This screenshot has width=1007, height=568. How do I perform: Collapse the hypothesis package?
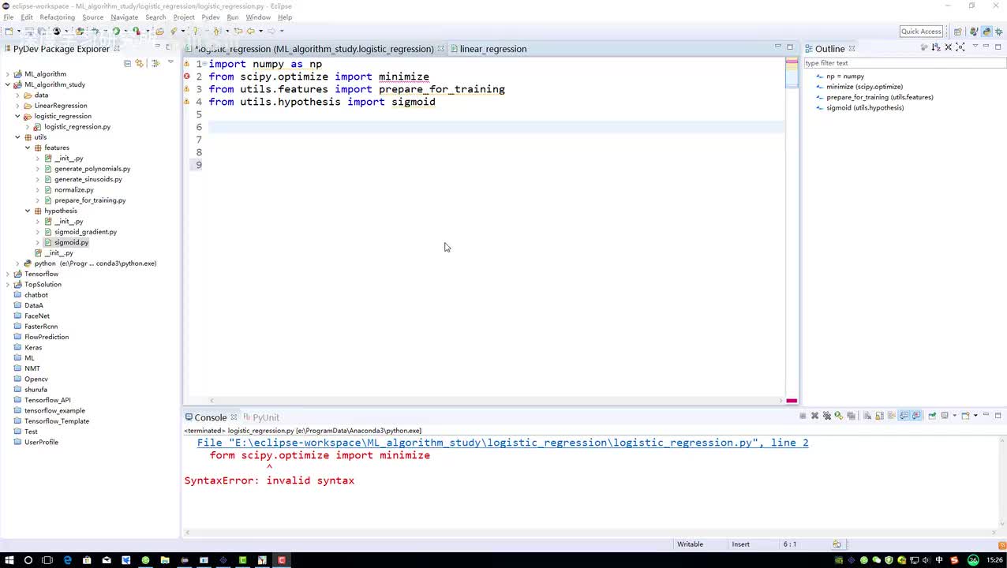click(x=28, y=211)
